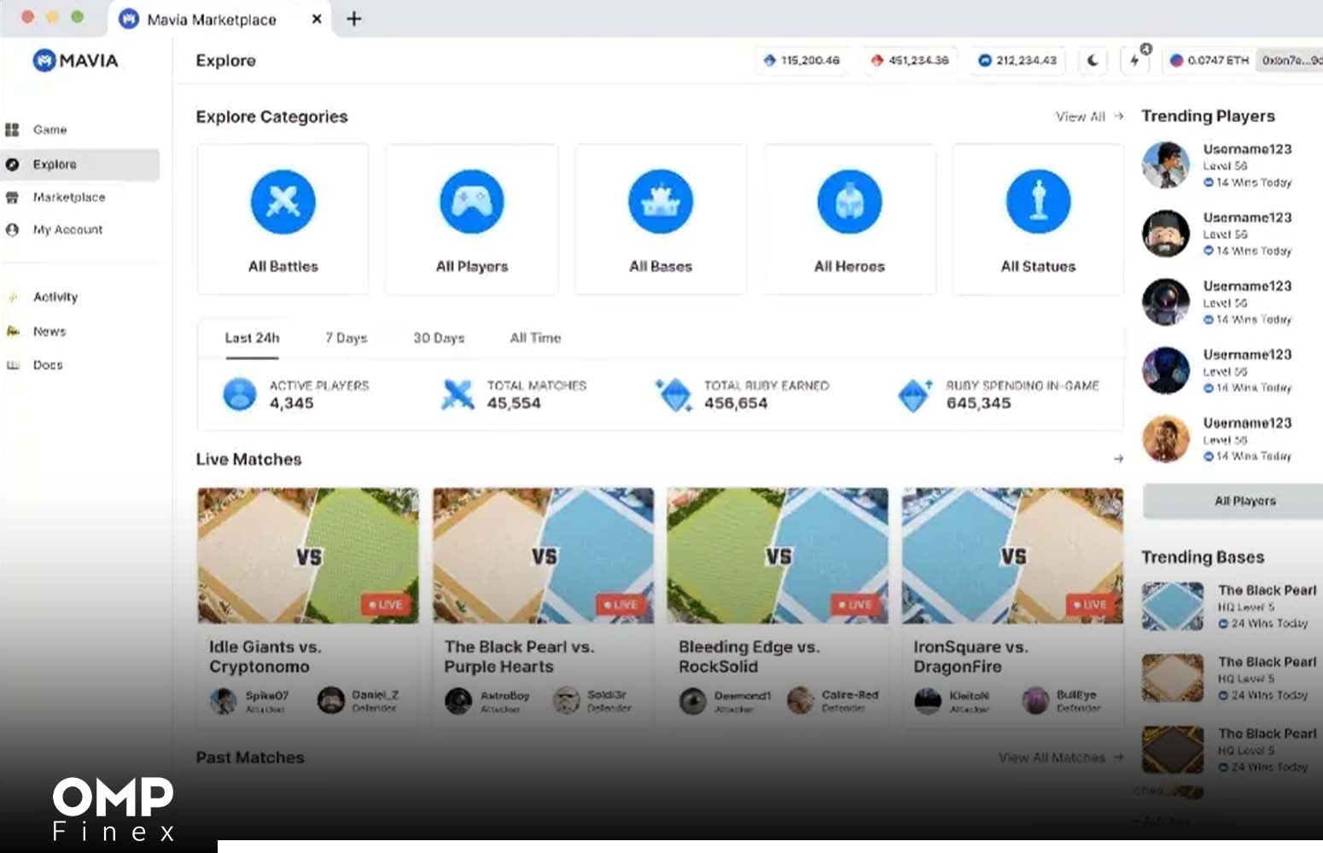Click the My Account person icon
1323x853 pixels.
click(x=12, y=229)
